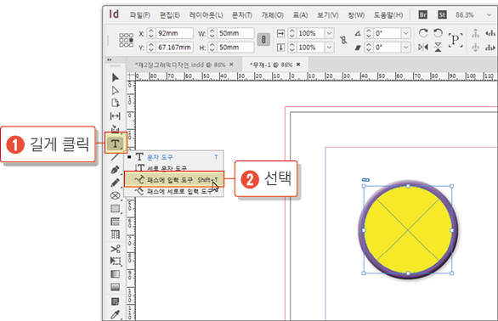
Task: Click the Flip Horizontal icon
Action: 423,48
